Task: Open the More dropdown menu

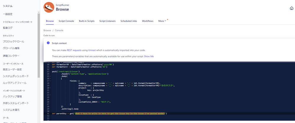Action: pyautogui.click(x=162, y=21)
